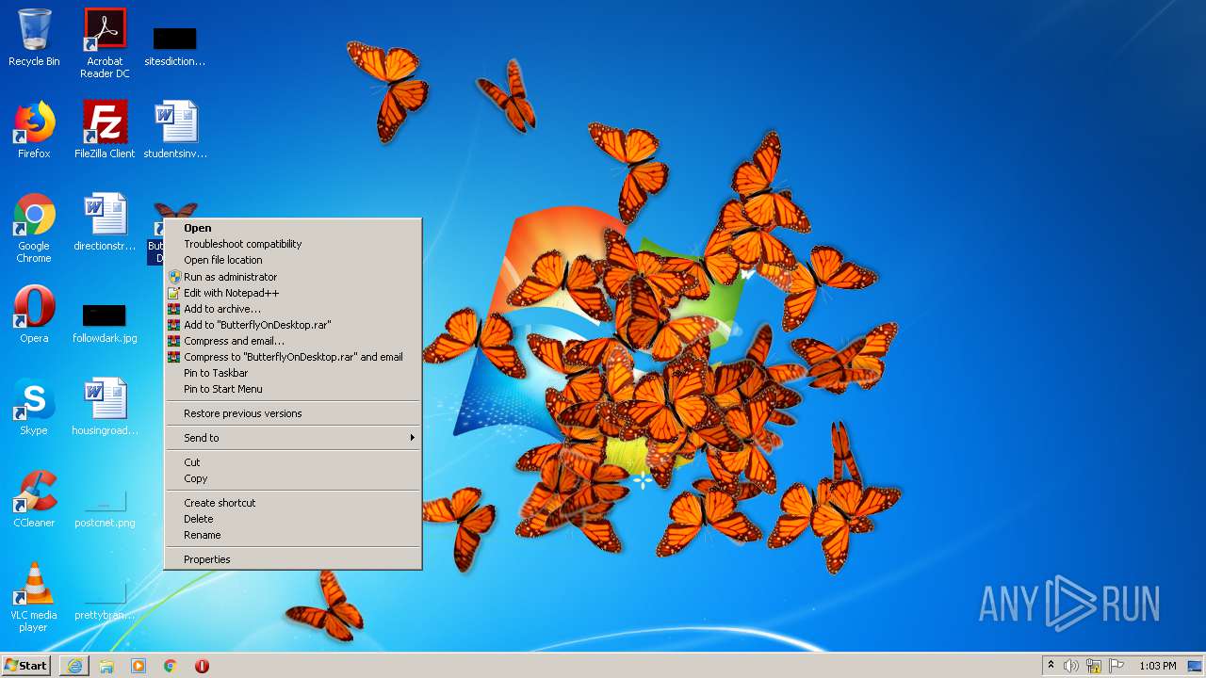Select the Opera desktop shortcut

[34, 315]
